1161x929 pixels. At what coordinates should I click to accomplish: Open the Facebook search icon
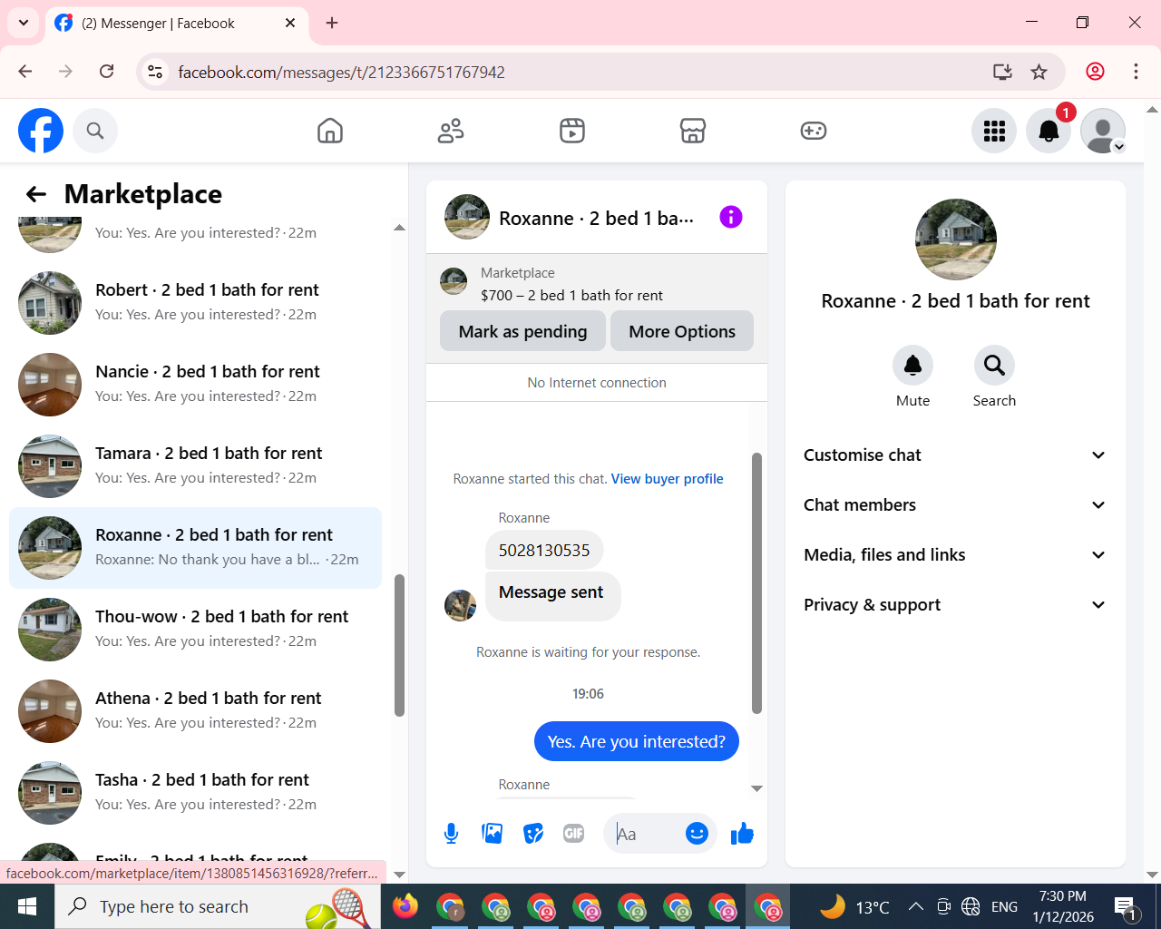(x=95, y=131)
